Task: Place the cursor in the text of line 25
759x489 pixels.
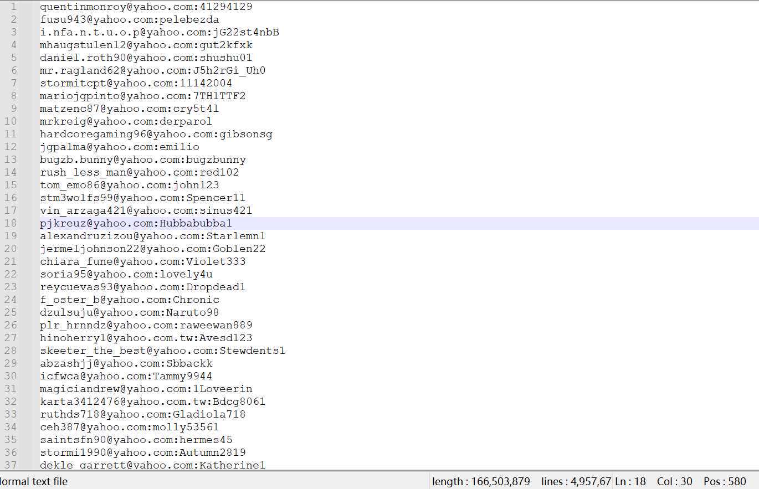Action: coord(130,312)
